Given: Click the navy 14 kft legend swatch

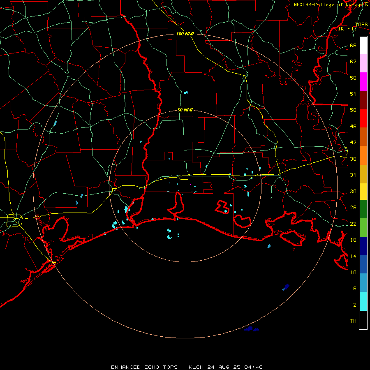Looking at the screenshot, I should click(x=363, y=246).
